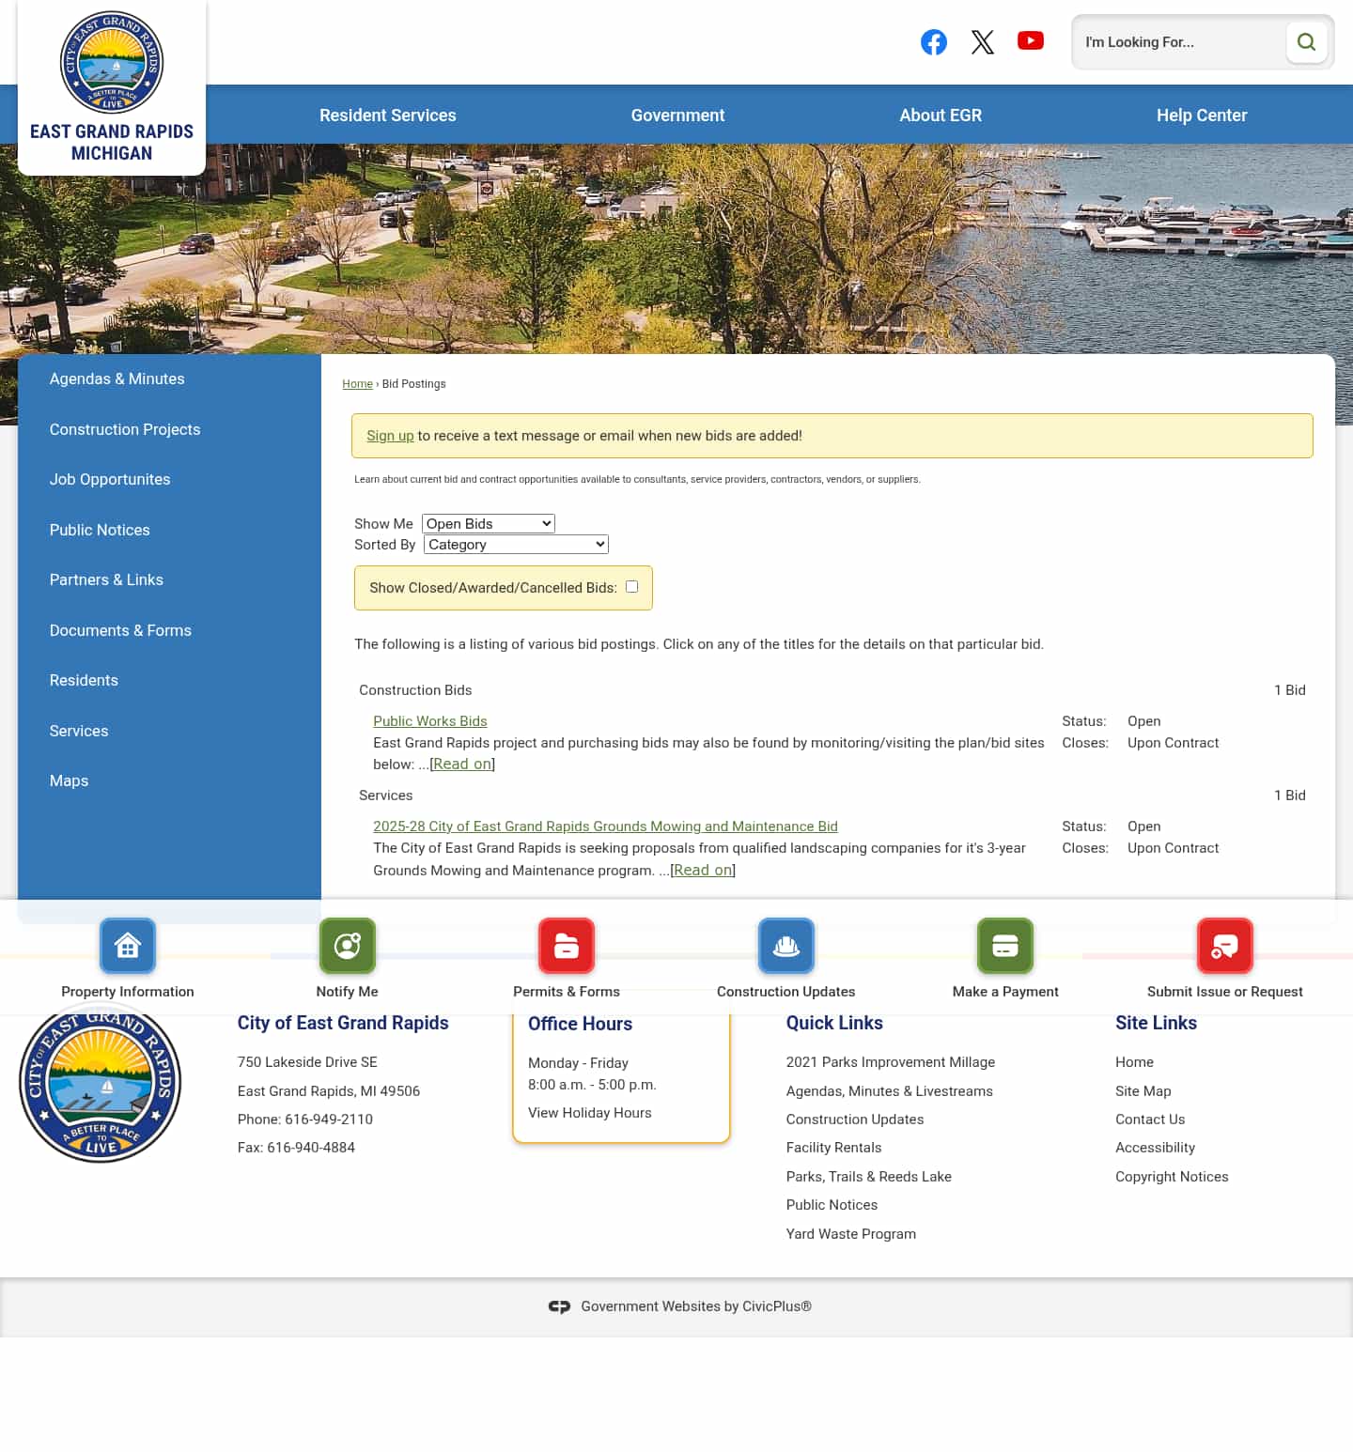Toggle Show Closed/Awarded/Cancelled Bids checkbox

(632, 587)
